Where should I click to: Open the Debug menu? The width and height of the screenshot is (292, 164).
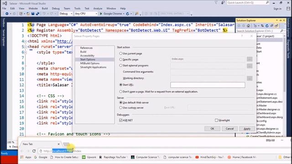(56, 9)
